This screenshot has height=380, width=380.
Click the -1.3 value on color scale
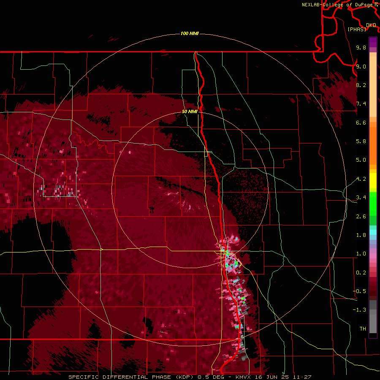(x=359, y=310)
